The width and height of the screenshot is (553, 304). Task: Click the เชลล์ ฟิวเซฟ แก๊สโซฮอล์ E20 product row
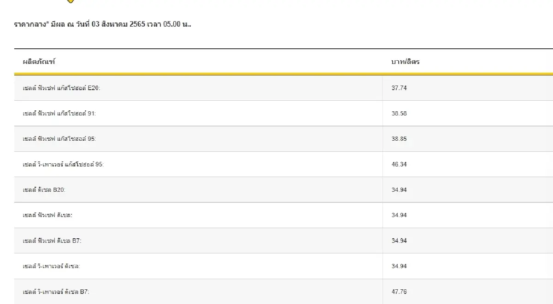click(x=61, y=88)
